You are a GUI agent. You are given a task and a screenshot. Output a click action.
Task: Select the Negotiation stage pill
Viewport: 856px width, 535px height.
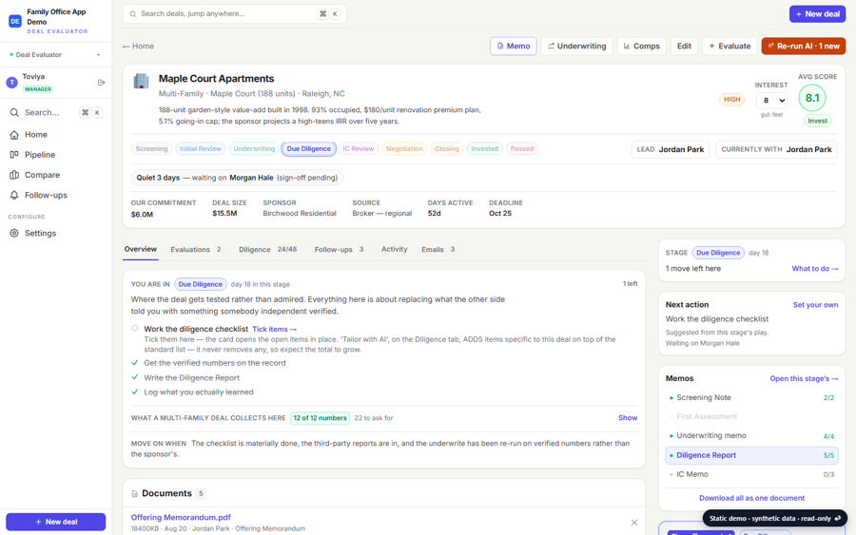(404, 149)
